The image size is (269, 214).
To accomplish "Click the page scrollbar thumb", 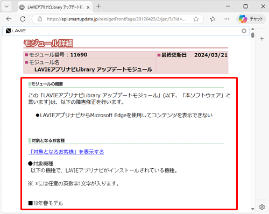I will point(253,35).
